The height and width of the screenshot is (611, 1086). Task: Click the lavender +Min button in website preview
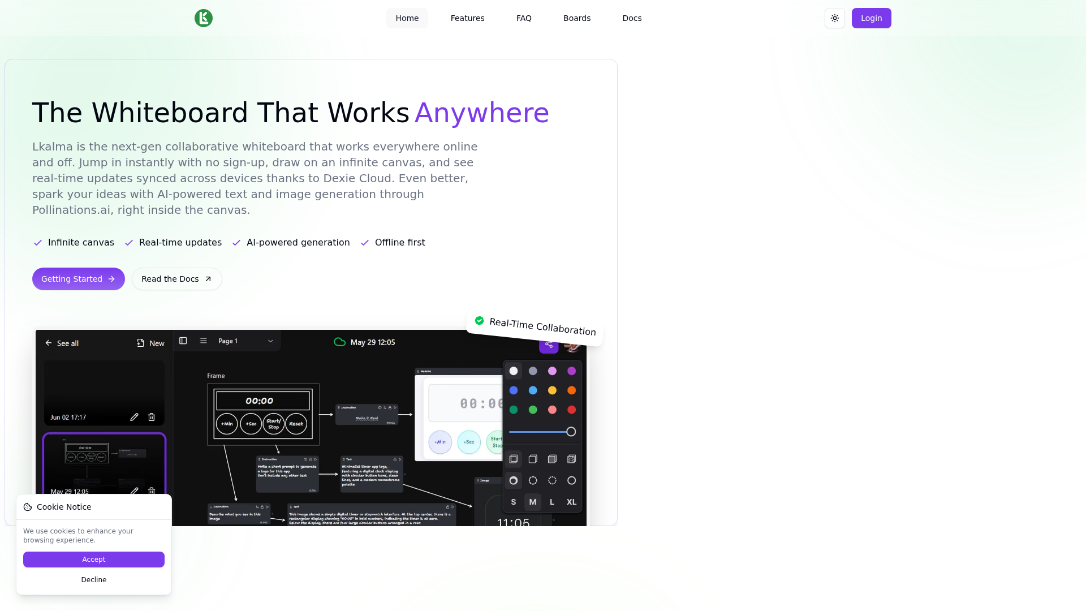click(x=440, y=442)
